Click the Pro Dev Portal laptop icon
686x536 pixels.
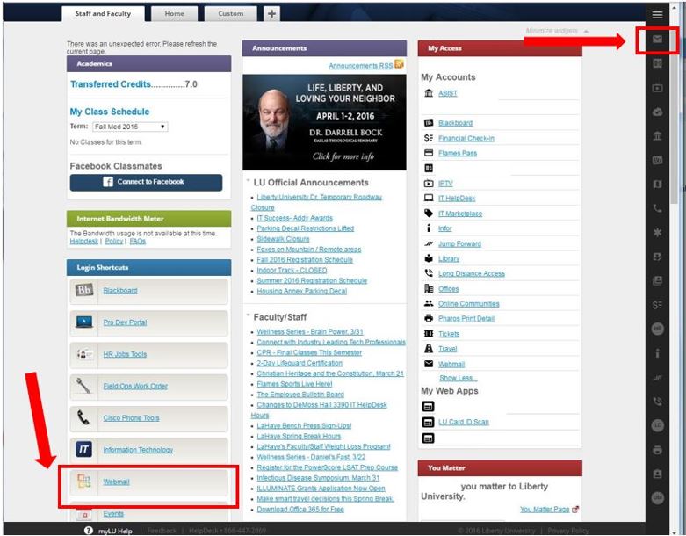pyautogui.click(x=84, y=322)
